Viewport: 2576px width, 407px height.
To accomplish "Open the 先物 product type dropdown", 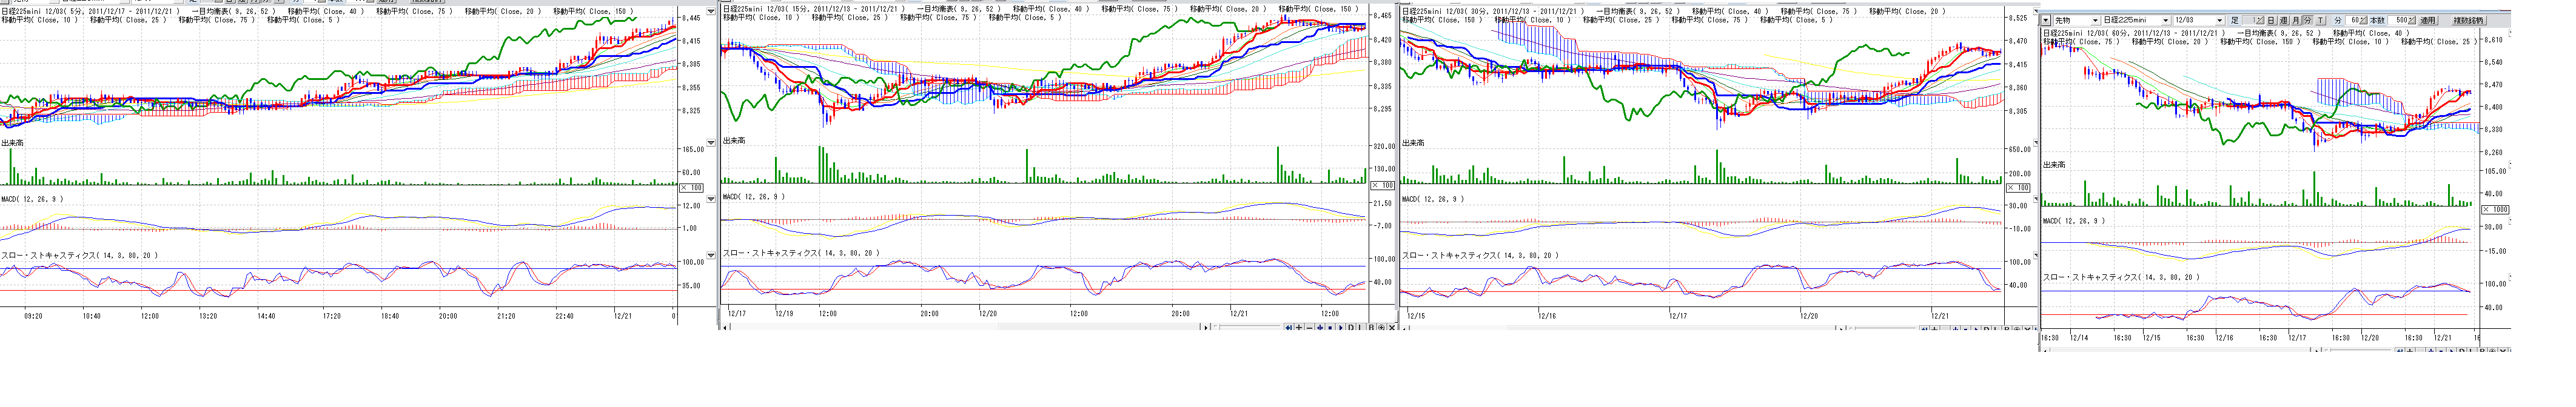I will coord(2095,21).
